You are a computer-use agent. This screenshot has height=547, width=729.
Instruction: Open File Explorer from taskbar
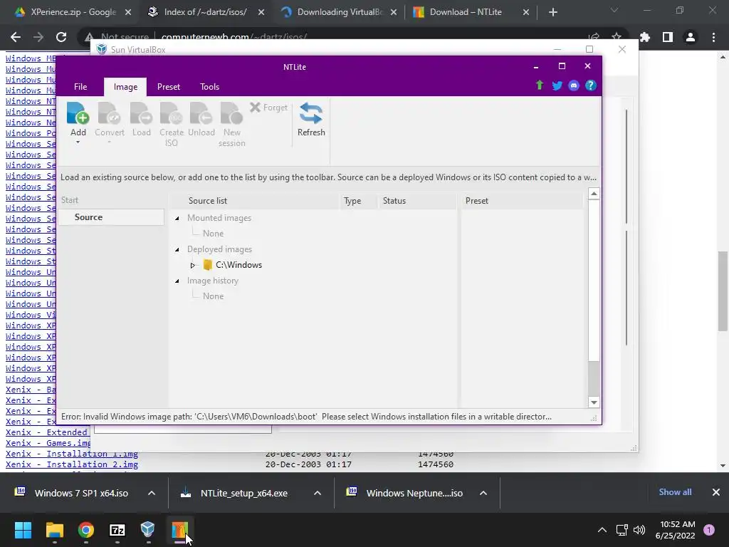click(54, 529)
